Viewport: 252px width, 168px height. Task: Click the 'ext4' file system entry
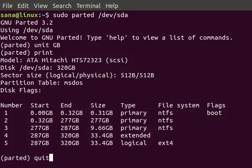pyautogui.click(x=166, y=143)
